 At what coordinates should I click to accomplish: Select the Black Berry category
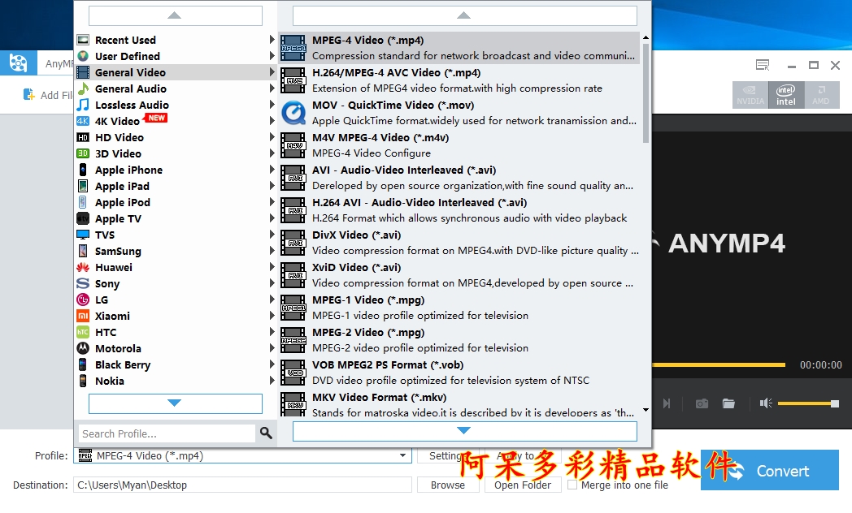(176, 364)
